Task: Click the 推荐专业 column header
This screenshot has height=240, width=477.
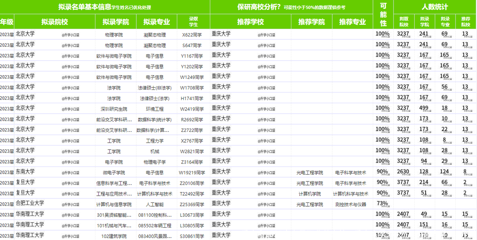Action: (x=354, y=22)
